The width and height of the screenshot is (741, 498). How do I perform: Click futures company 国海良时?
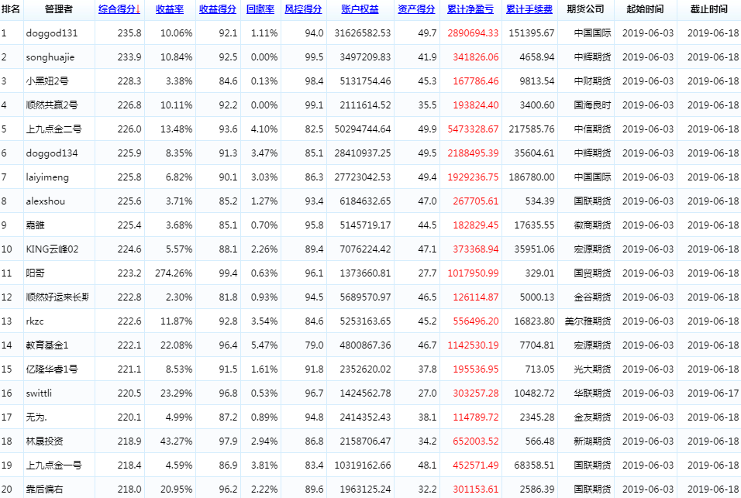tap(593, 105)
